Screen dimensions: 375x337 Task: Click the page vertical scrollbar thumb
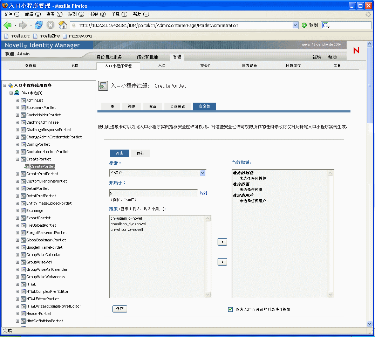(x=369, y=85)
